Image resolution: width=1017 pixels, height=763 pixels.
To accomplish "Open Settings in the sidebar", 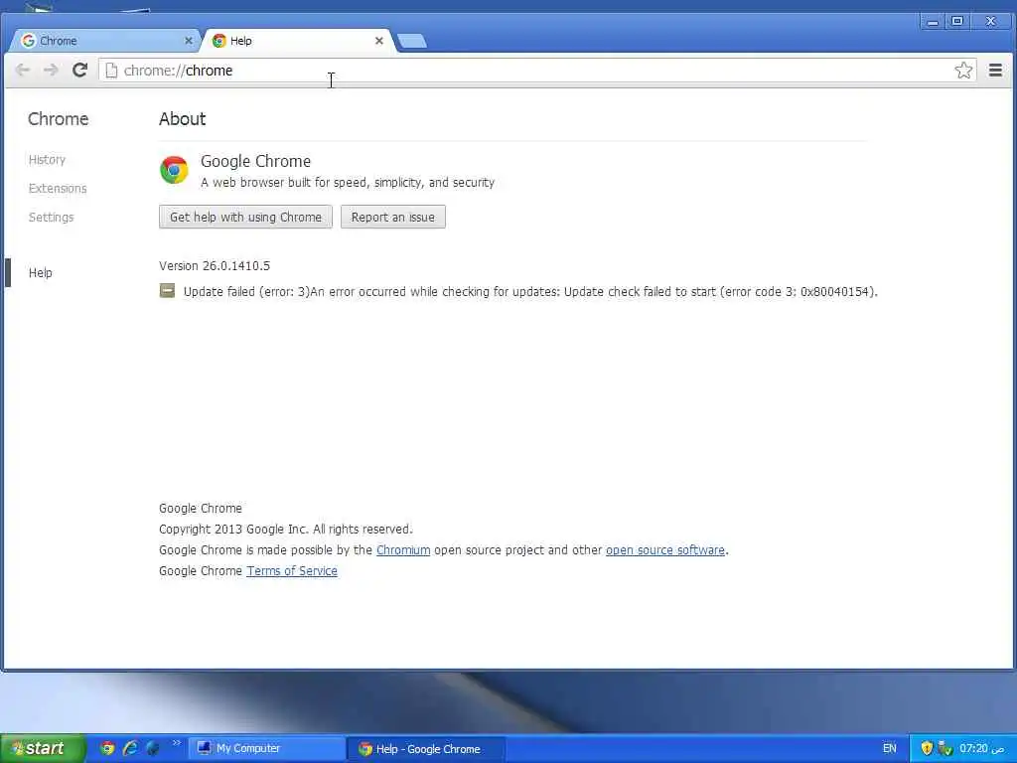I will pyautogui.click(x=51, y=218).
